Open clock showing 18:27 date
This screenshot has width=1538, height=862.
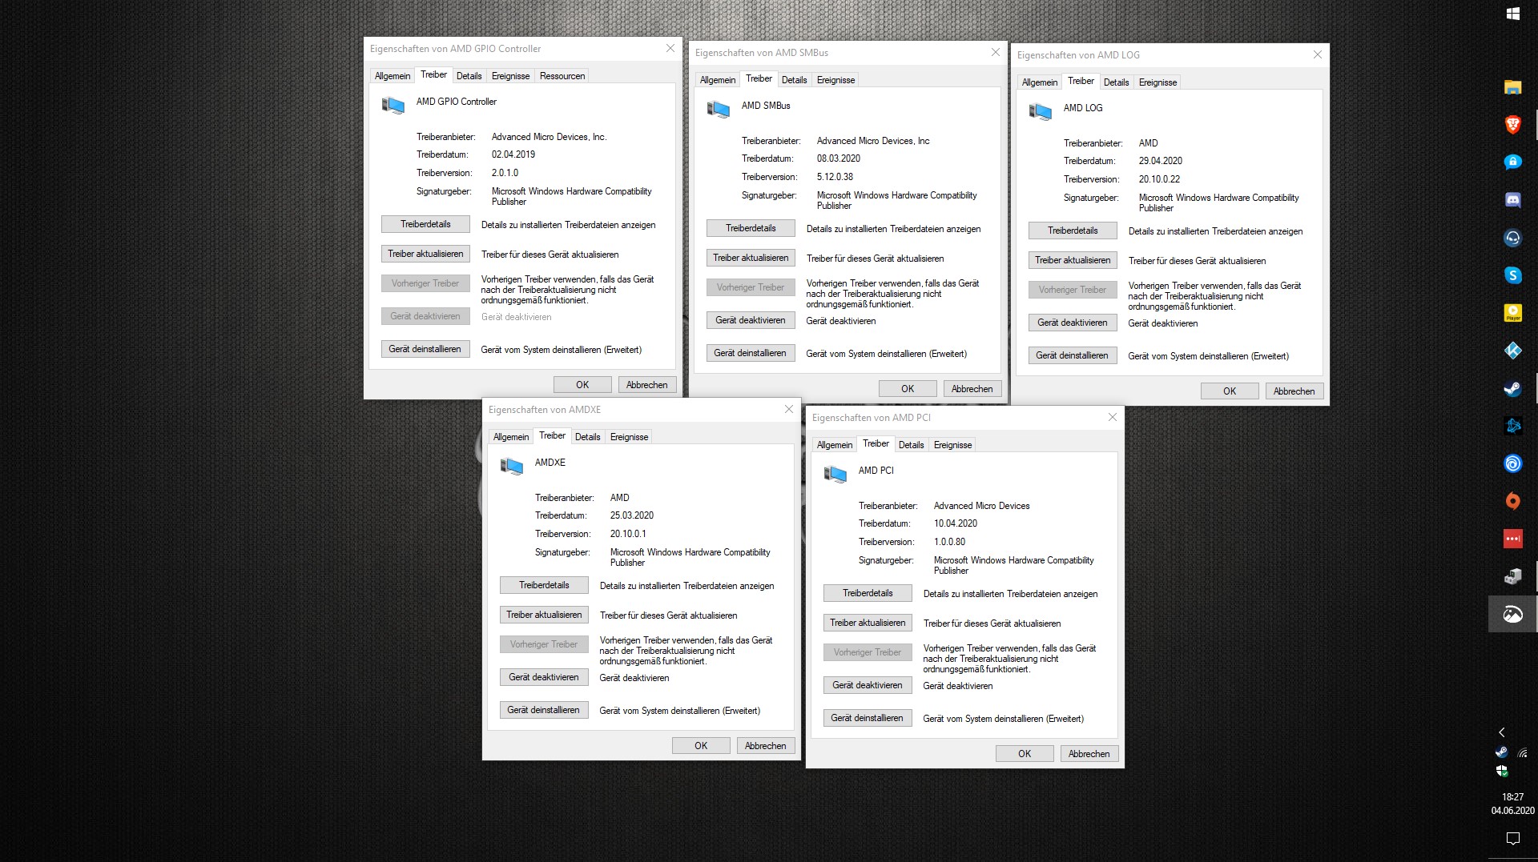(x=1512, y=804)
